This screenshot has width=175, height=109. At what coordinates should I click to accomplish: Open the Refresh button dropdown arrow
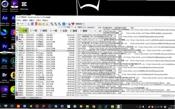pyautogui.click(x=66, y=24)
